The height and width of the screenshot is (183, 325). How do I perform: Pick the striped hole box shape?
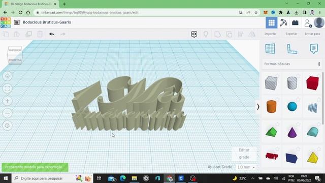[271, 83]
